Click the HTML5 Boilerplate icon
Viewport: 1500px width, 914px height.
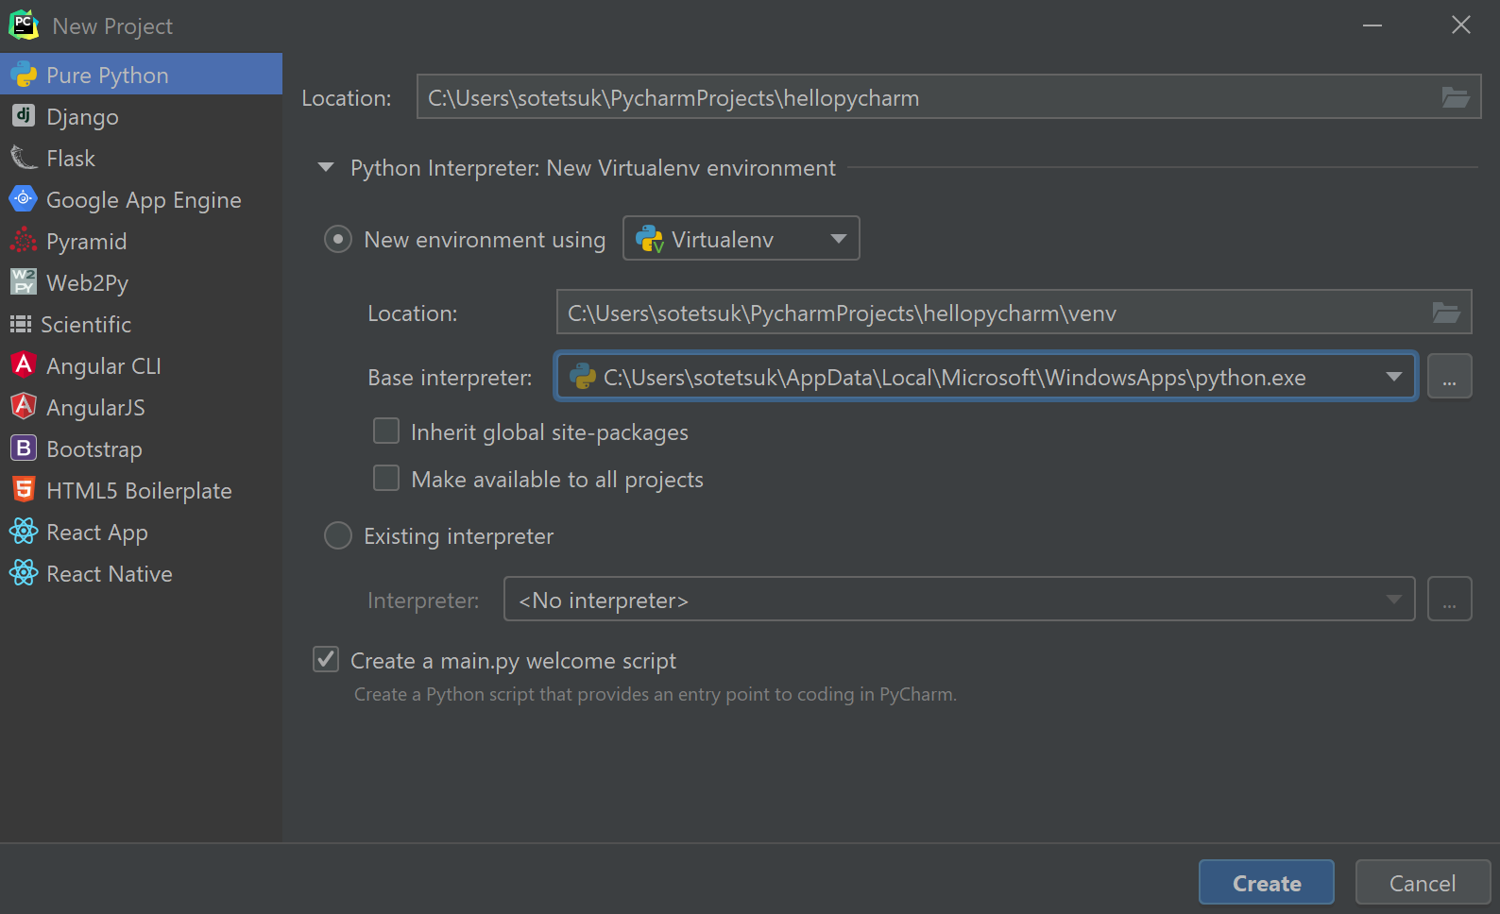(x=24, y=489)
